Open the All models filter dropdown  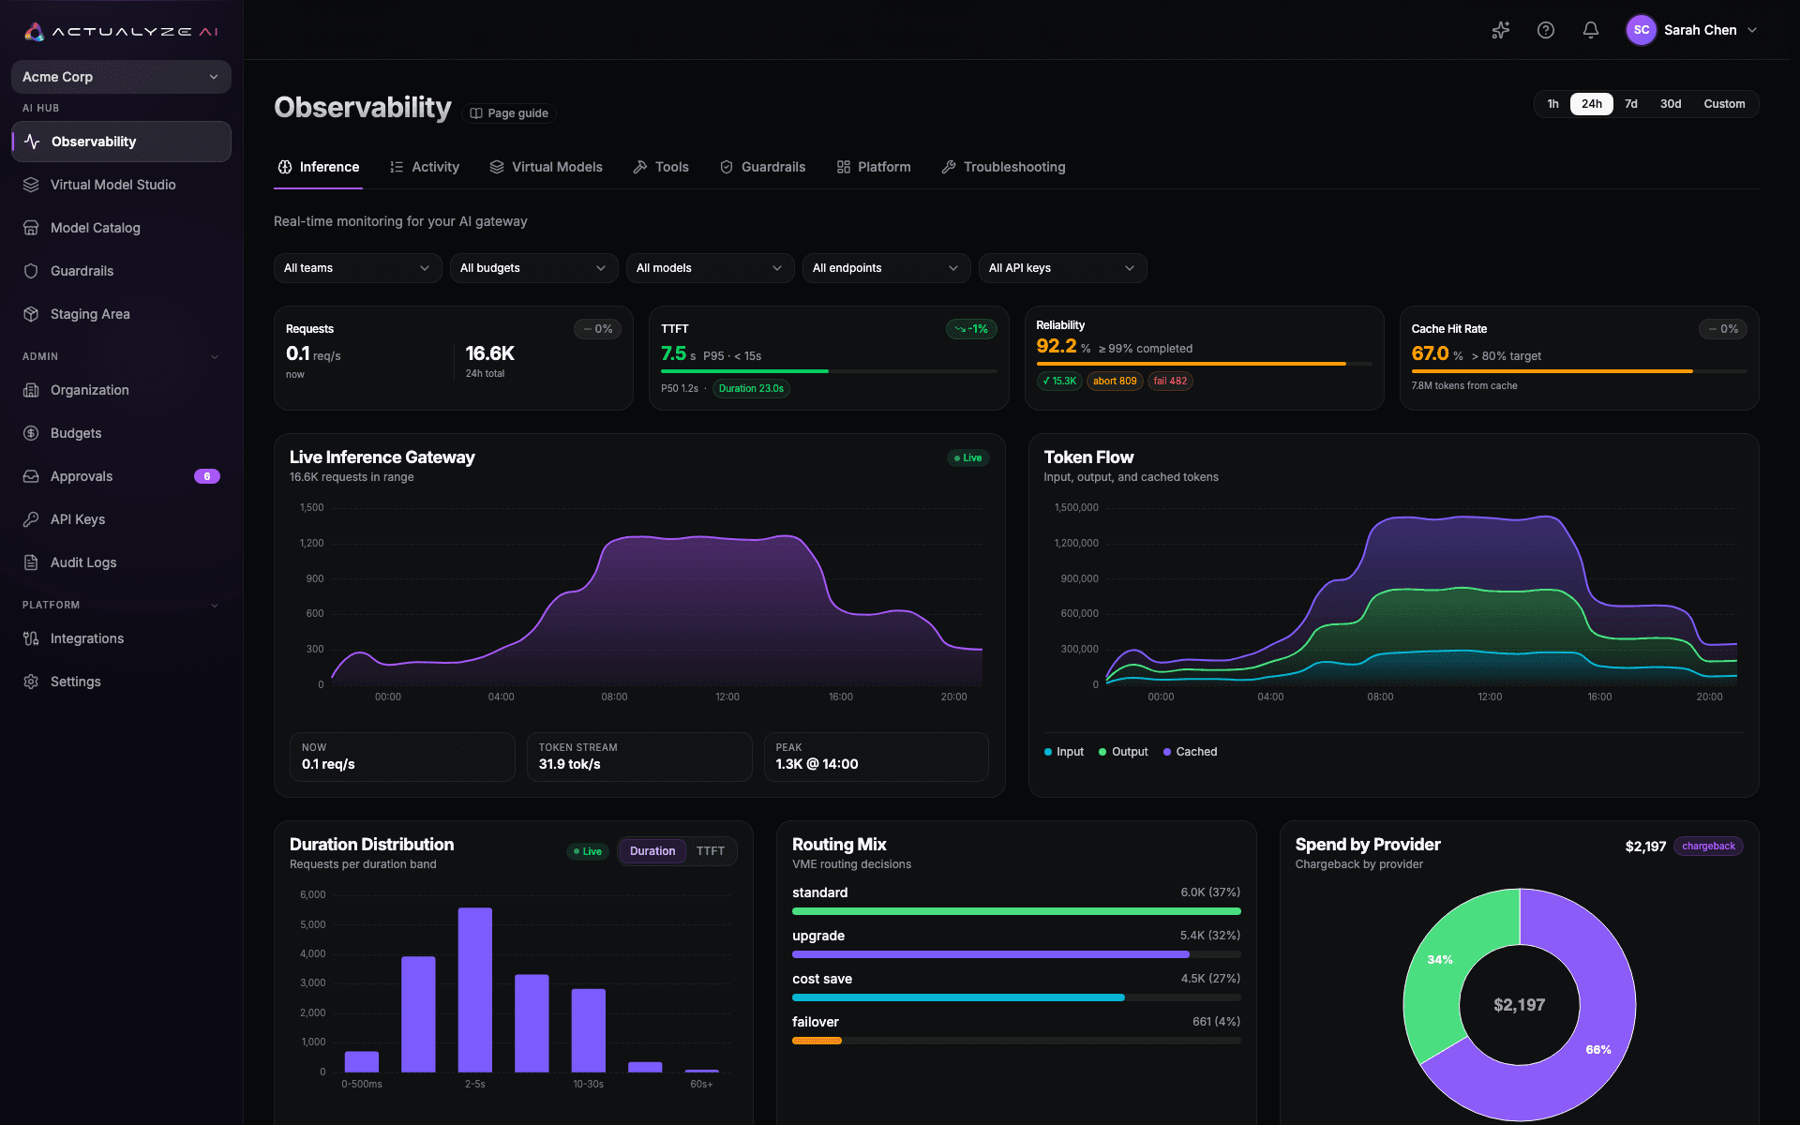coord(710,268)
